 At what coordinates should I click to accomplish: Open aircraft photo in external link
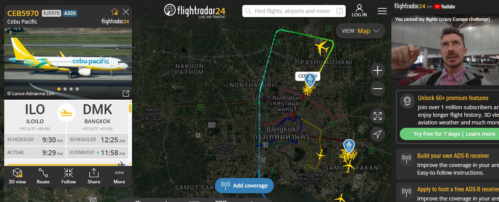(x=126, y=94)
